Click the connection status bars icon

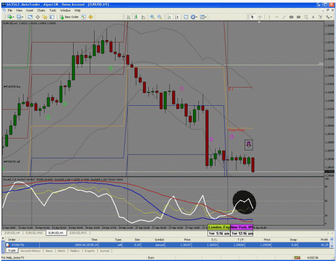click(x=297, y=258)
